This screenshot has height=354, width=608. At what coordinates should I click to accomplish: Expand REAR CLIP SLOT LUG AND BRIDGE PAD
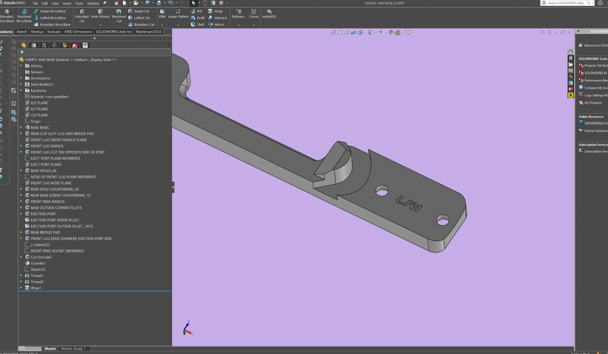tap(21, 133)
